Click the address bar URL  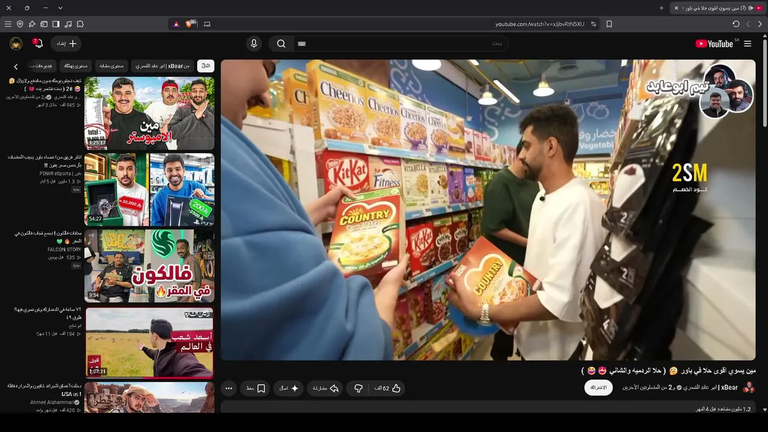click(539, 24)
